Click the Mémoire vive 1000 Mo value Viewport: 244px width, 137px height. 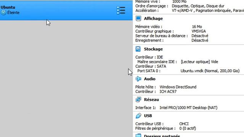pos(179,2)
